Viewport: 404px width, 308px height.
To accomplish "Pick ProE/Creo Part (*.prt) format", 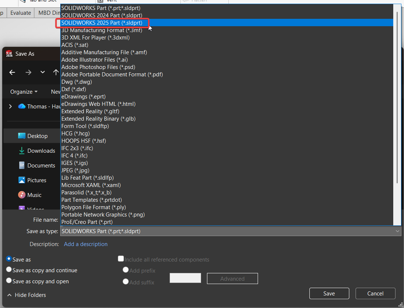I will [x=227, y=222].
